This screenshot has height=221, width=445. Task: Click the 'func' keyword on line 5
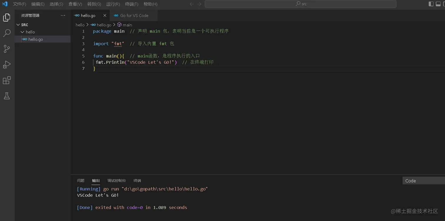coord(98,56)
